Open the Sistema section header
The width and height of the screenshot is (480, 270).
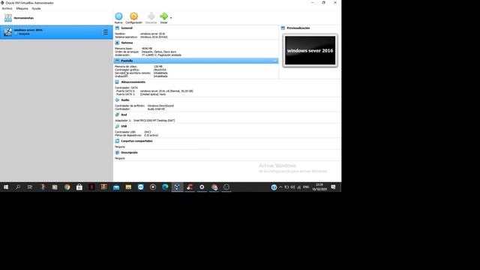pos(127,43)
